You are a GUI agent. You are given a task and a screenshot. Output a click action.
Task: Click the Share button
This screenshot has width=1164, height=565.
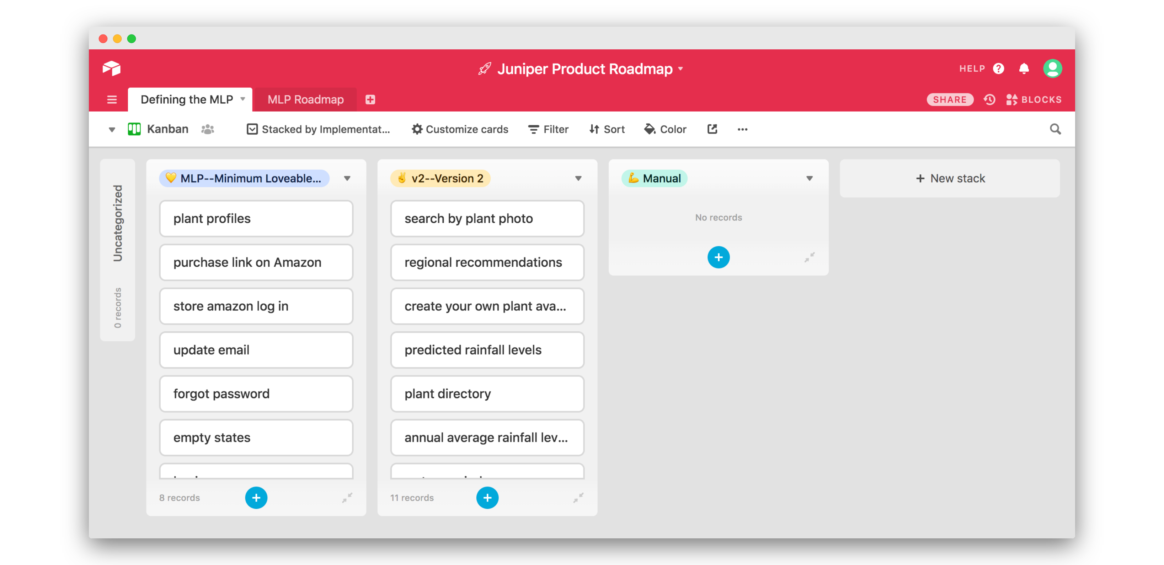pyautogui.click(x=949, y=100)
